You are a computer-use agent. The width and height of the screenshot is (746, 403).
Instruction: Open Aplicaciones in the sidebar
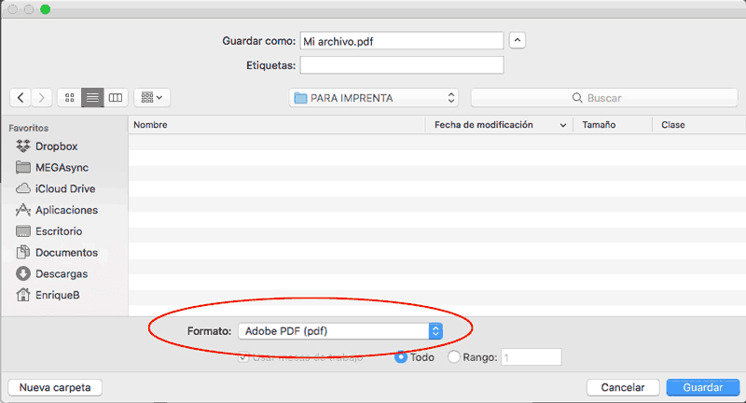pyautogui.click(x=57, y=210)
